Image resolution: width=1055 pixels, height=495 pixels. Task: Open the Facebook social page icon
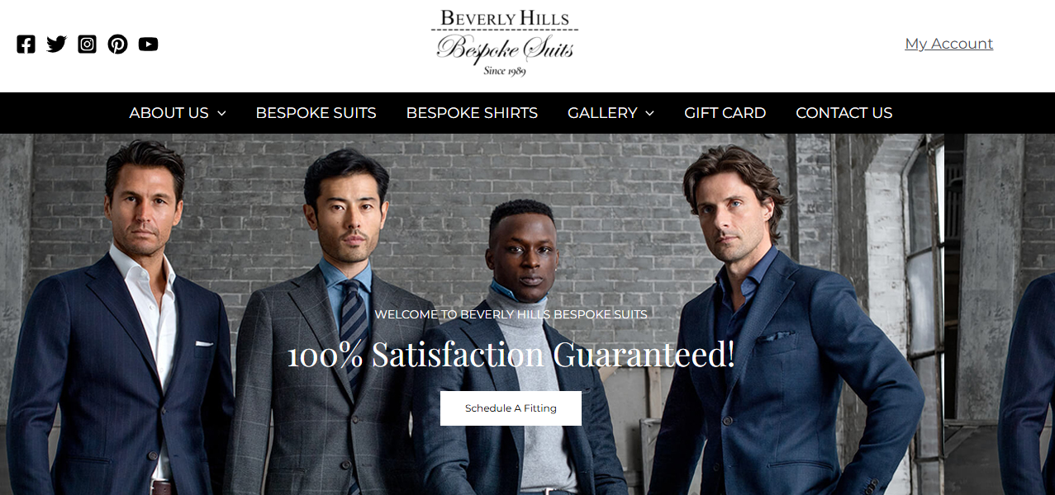26,45
